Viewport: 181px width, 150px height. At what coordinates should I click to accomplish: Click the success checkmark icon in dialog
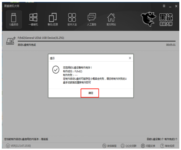[x=56, y=70]
